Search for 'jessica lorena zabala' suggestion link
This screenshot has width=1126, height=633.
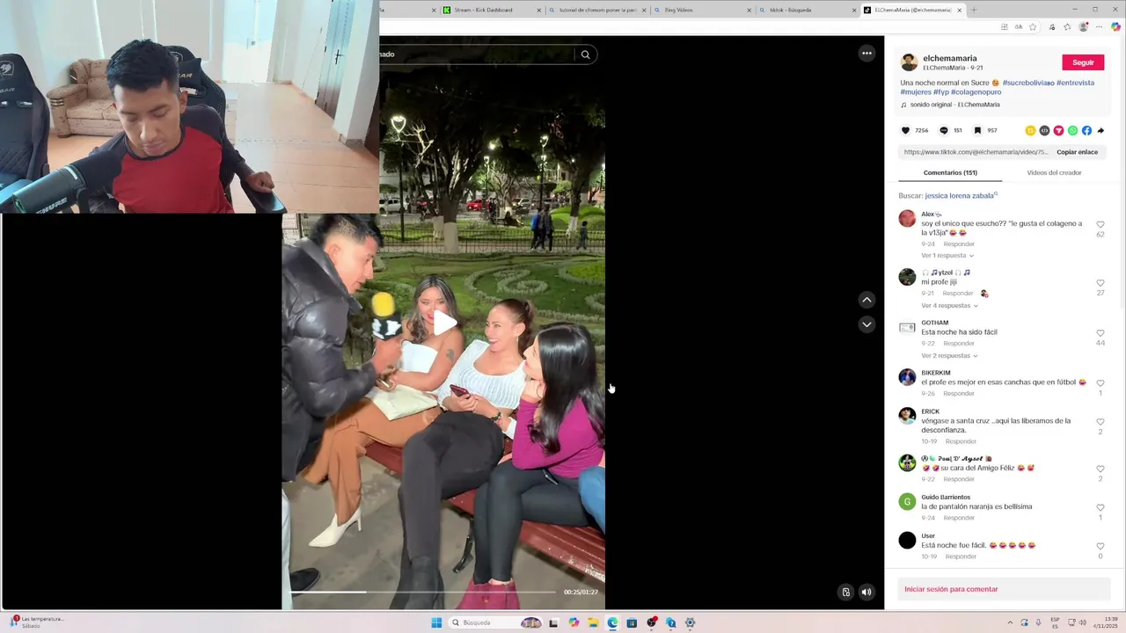[960, 195]
